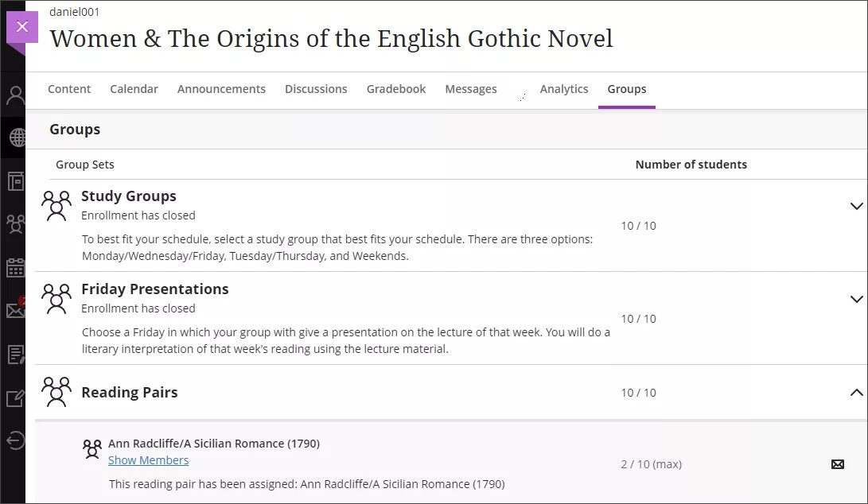Send message to Ann Radcliffe group envelope
868x504 pixels.
(x=837, y=464)
